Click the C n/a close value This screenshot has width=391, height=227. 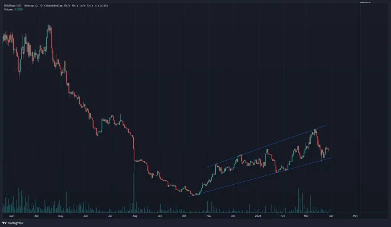pyautogui.click(x=90, y=5)
